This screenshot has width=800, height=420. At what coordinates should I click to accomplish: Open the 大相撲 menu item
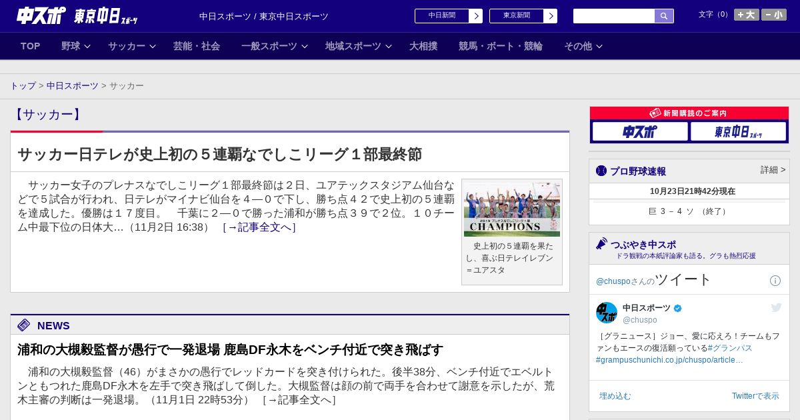click(x=423, y=46)
